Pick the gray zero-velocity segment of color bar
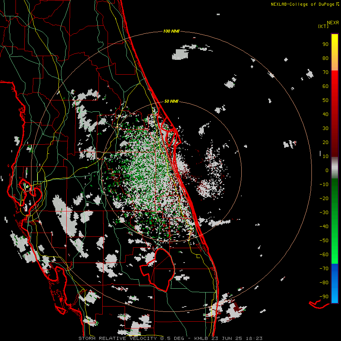This screenshot has width=341, height=341. pyautogui.click(x=335, y=168)
